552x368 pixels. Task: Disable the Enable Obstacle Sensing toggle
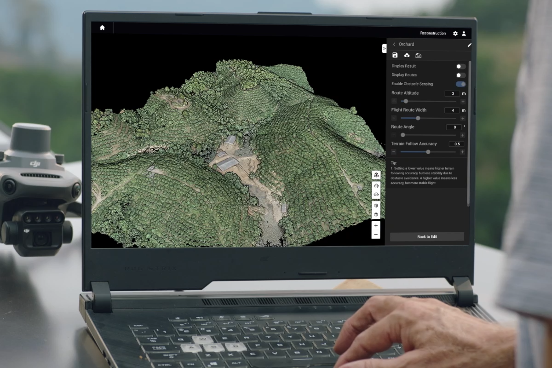click(x=460, y=84)
